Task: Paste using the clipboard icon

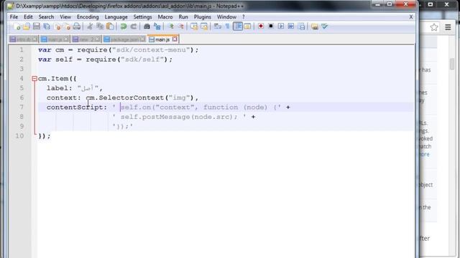Action: [110, 27]
